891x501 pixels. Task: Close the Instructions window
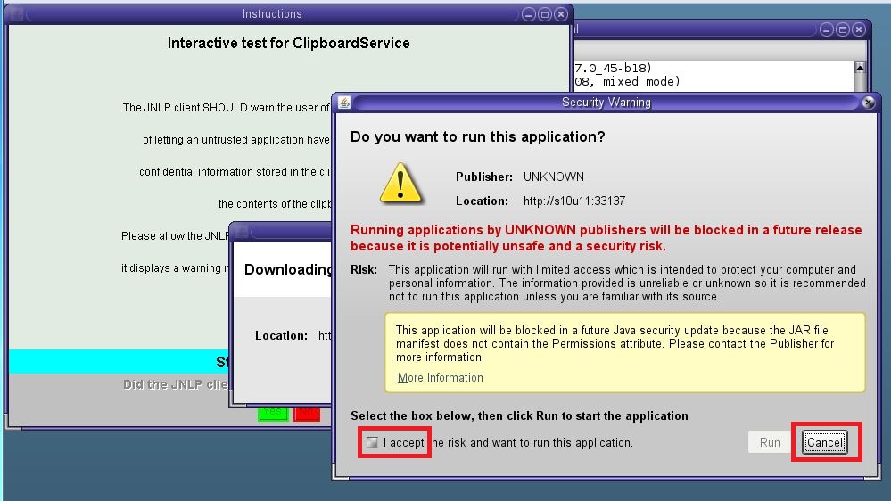coord(560,14)
